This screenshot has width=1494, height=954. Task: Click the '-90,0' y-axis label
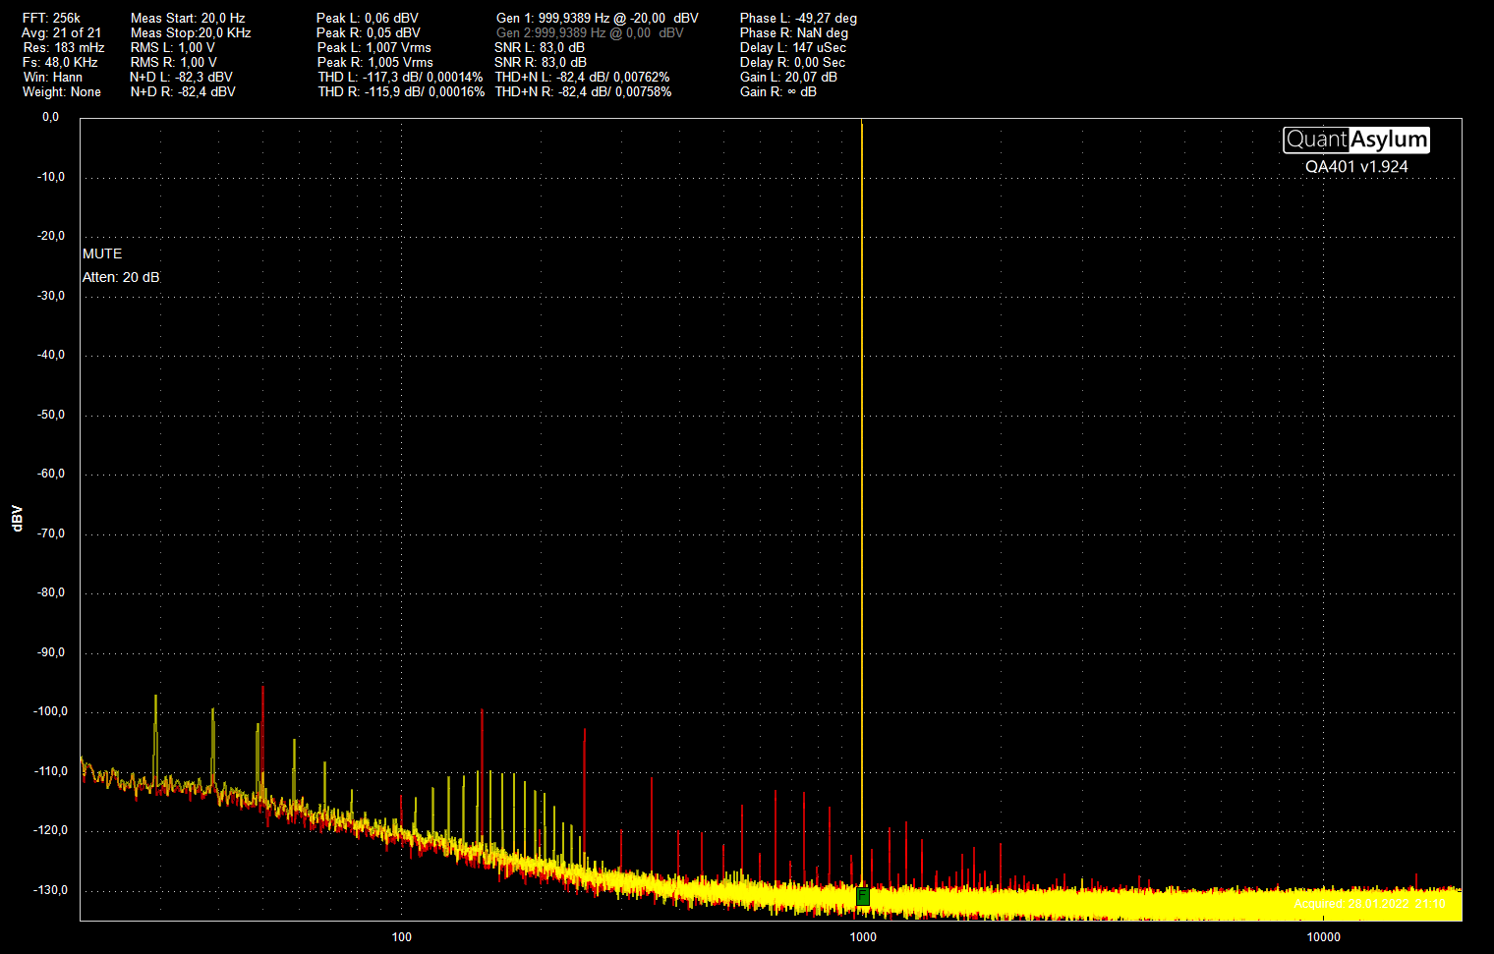(51, 652)
